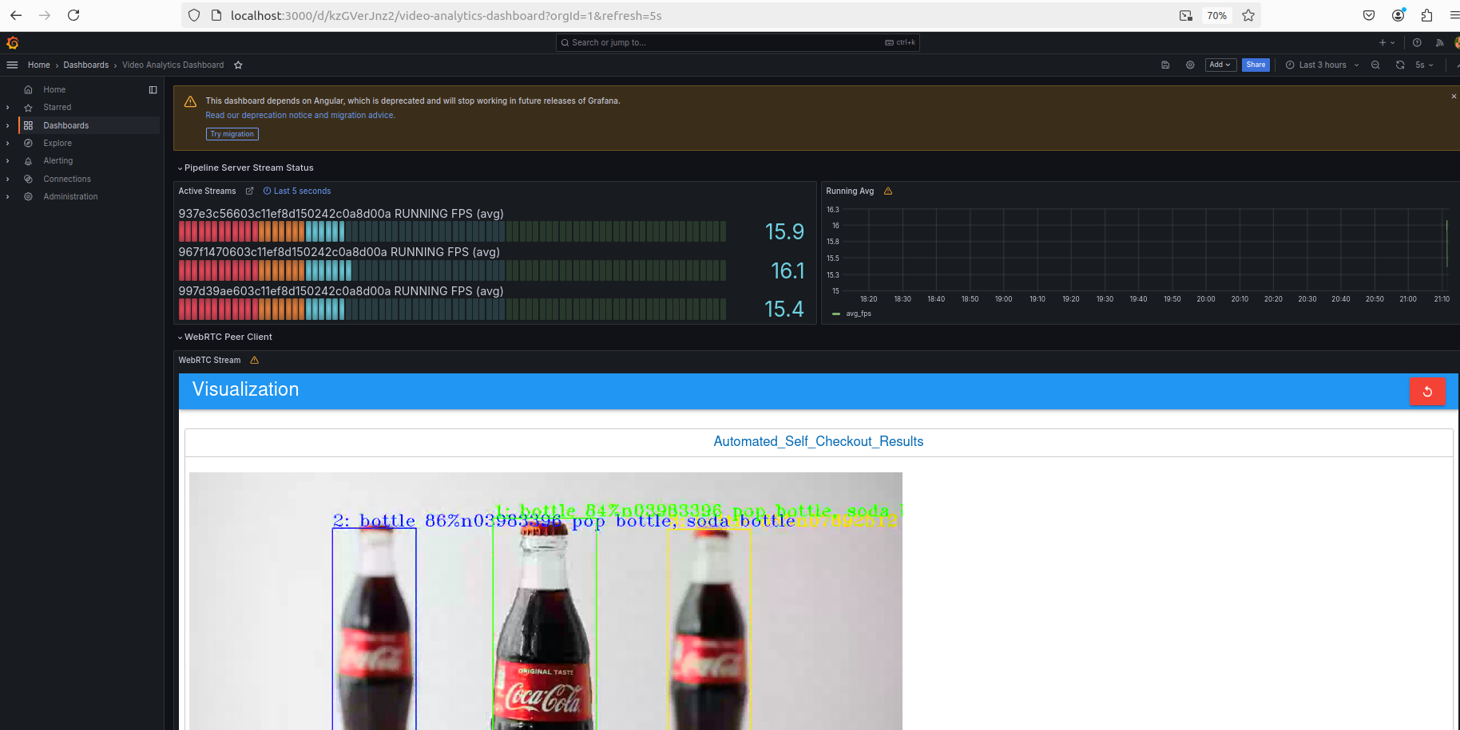The image size is (1460, 730).
Task: Open Dashboards in the sidebar
Action: point(65,125)
